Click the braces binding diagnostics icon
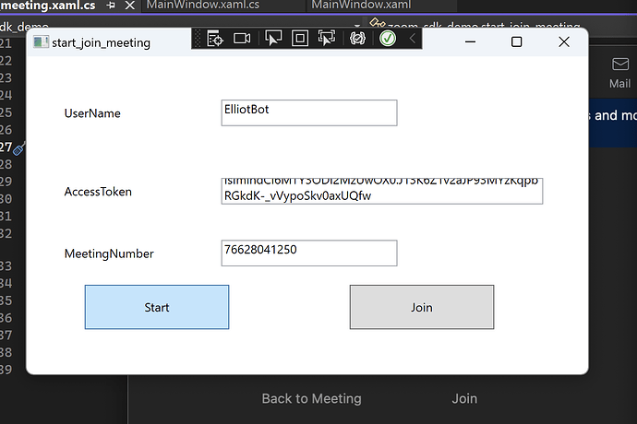The image size is (637, 424). (x=357, y=39)
